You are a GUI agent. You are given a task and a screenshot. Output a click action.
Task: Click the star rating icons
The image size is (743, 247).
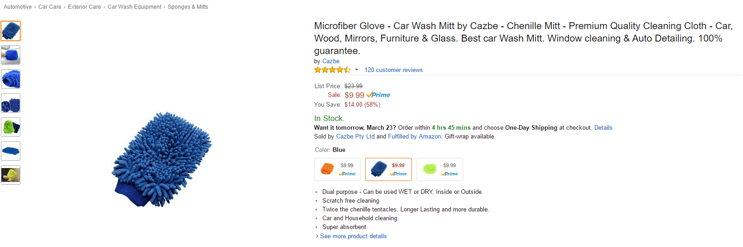[x=332, y=70]
